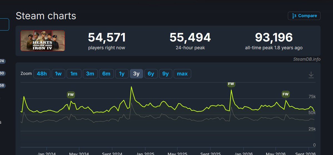Click the Compare button

pos(304,16)
